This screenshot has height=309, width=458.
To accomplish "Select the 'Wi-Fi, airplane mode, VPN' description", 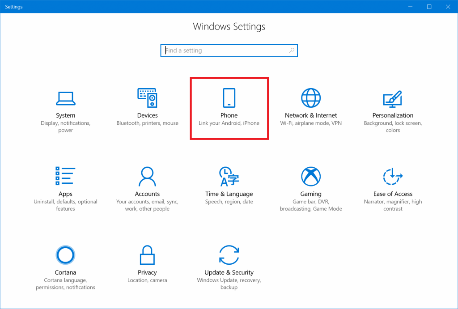I will 311,123.
